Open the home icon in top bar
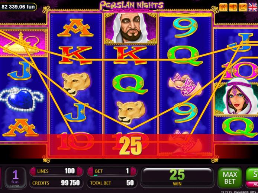258x193 pixels. click(223, 7)
